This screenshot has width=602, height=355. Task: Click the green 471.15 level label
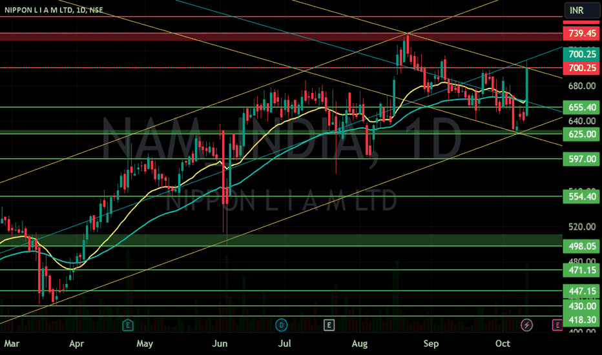(x=581, y=270)
